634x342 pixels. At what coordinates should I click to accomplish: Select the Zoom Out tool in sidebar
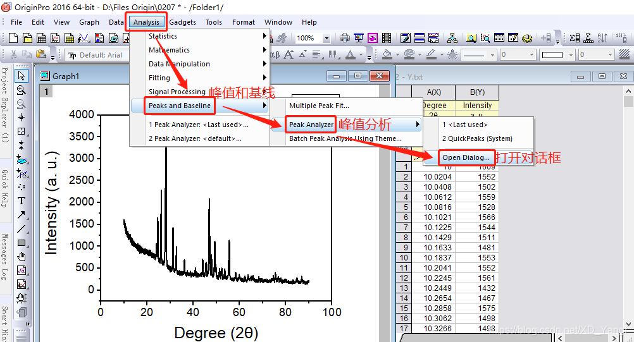[22, 104]
